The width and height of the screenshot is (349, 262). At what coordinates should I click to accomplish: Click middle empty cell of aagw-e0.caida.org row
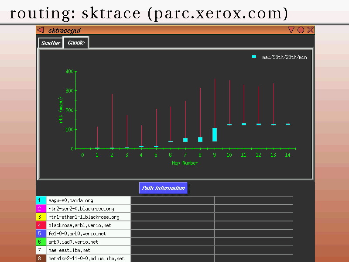(x=172, y=200)
